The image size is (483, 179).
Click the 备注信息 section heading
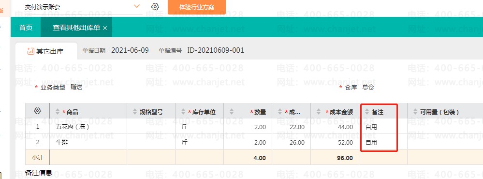coord(39,173)
